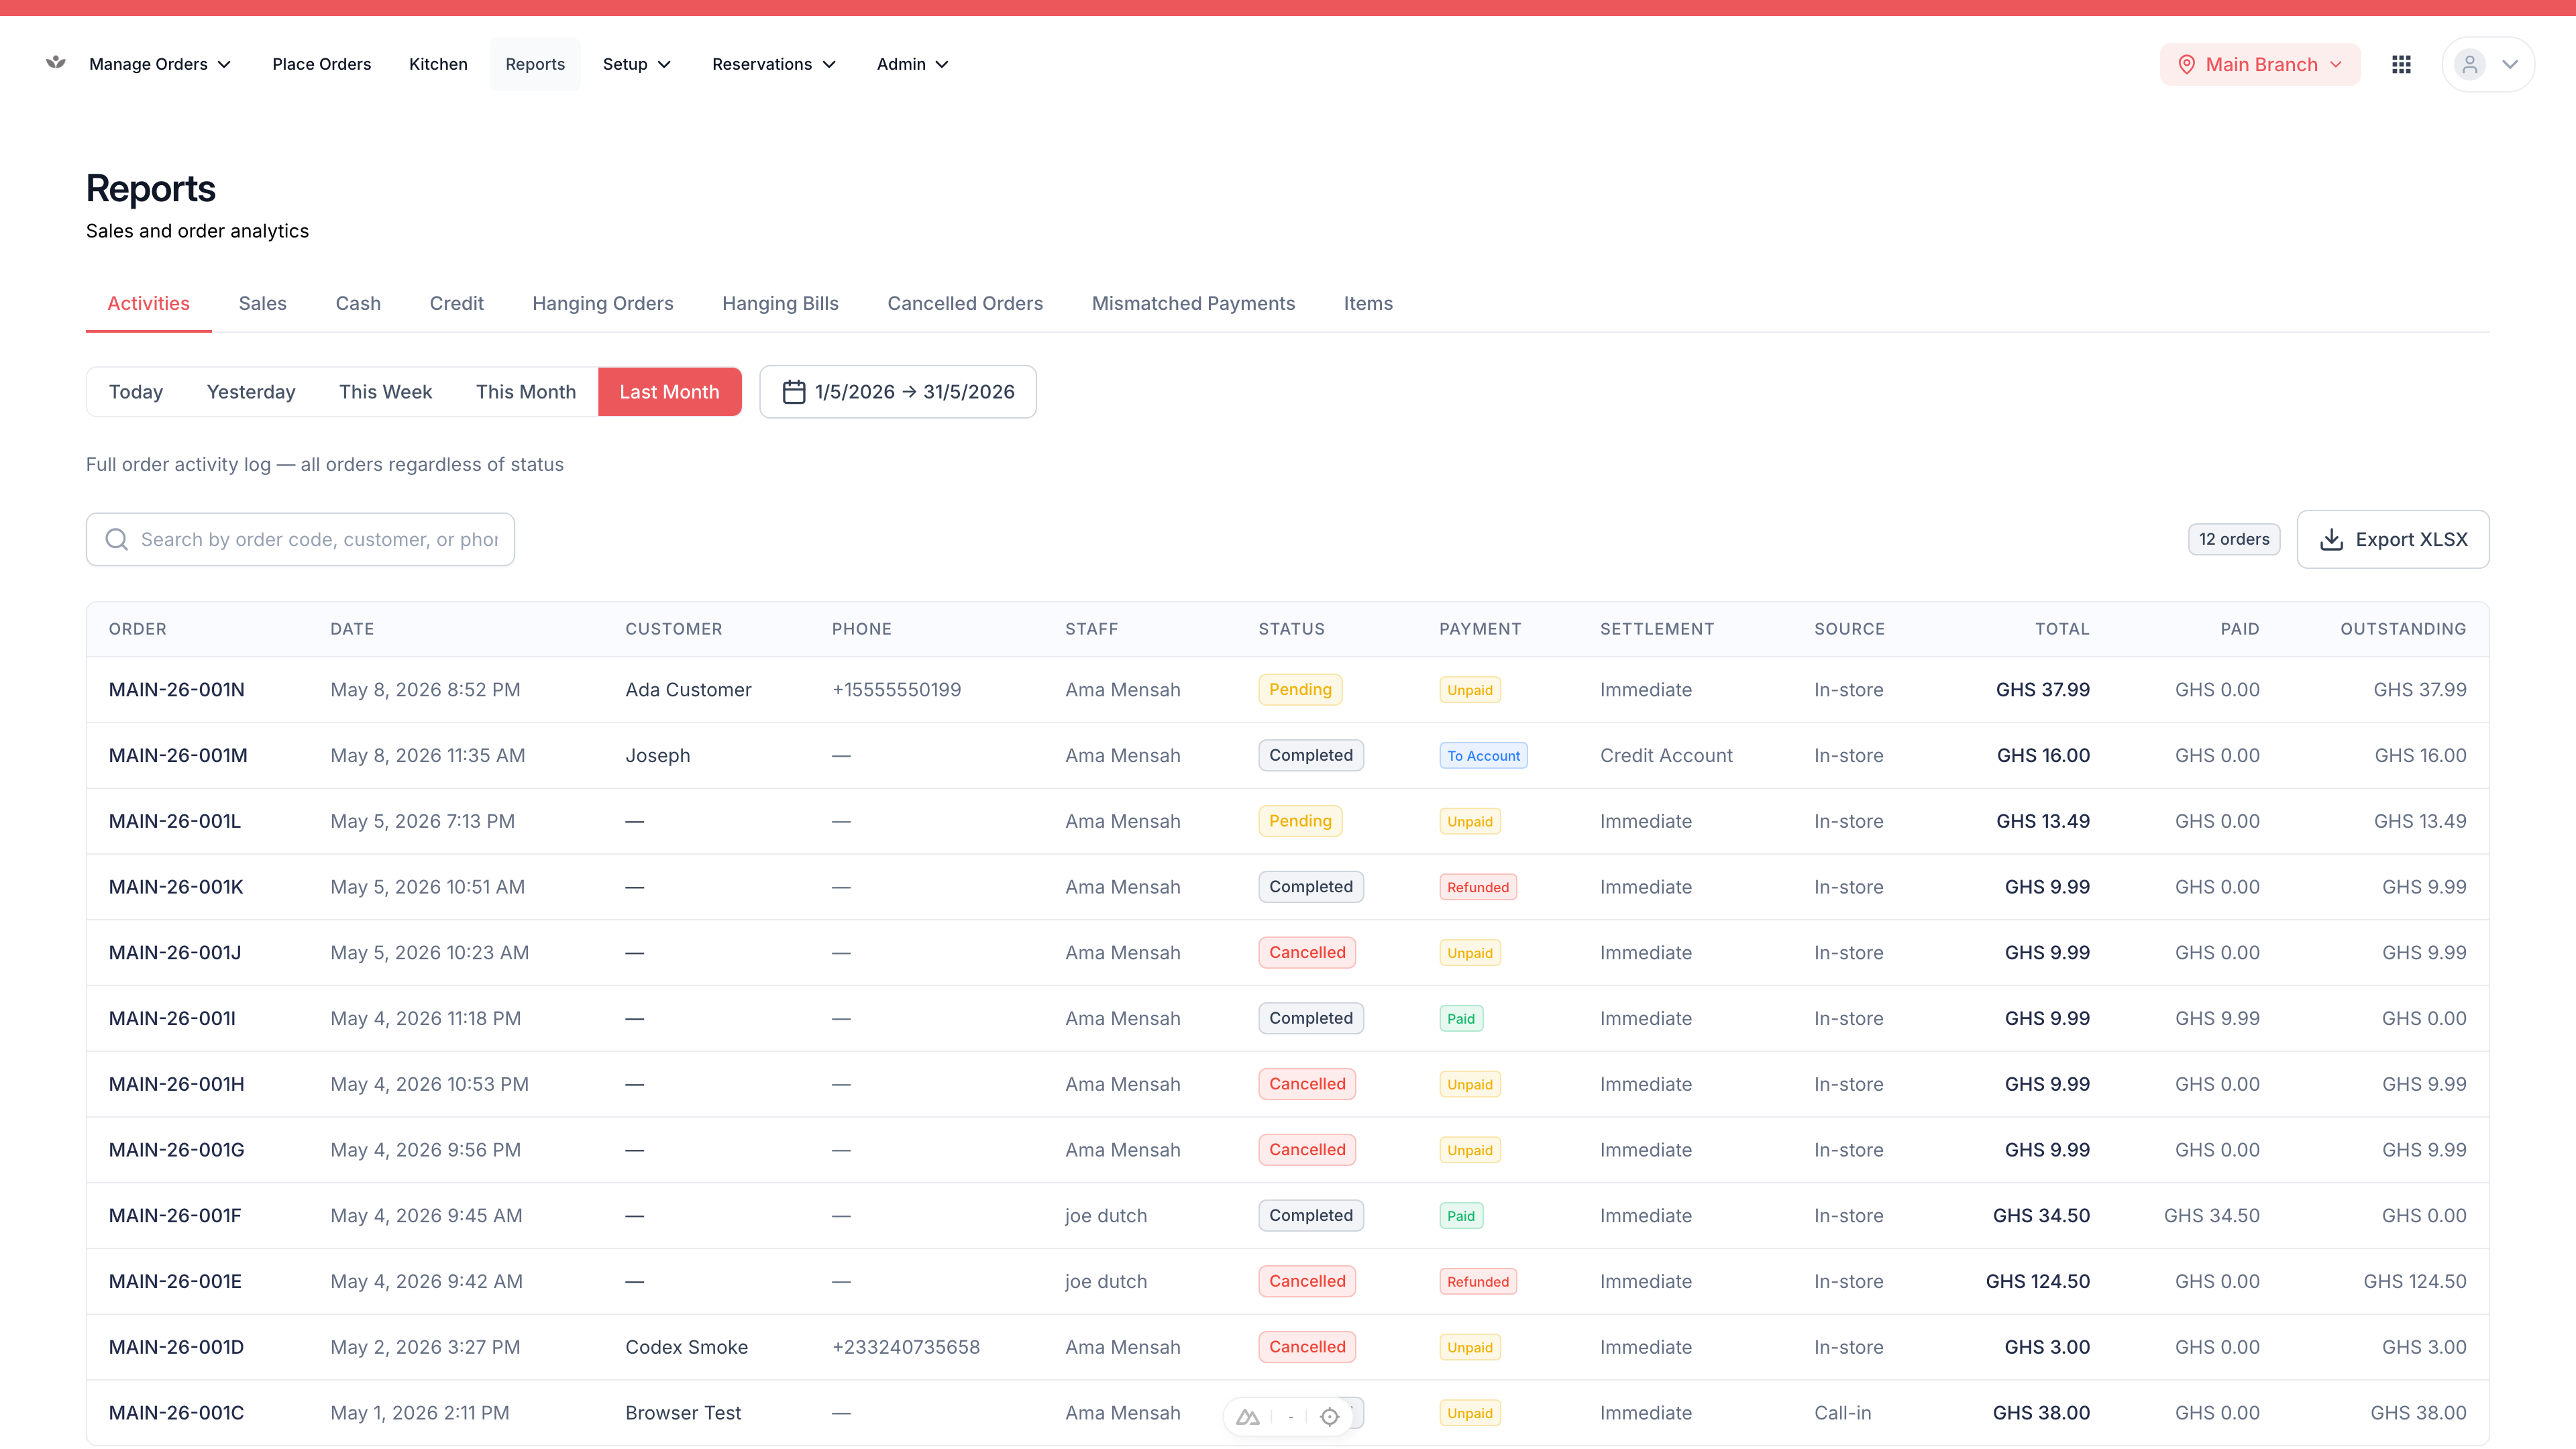Viewport: 2576px width, 1449px height.
Task: Open order MAIN-26-001L
Action: click(x=175, y=822)
